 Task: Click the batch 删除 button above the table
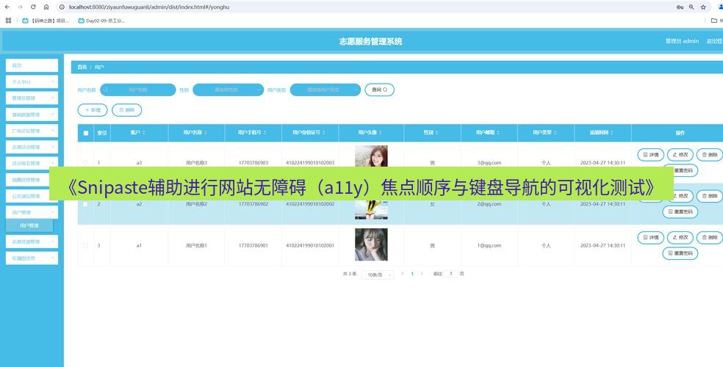[x=127, y=110]
